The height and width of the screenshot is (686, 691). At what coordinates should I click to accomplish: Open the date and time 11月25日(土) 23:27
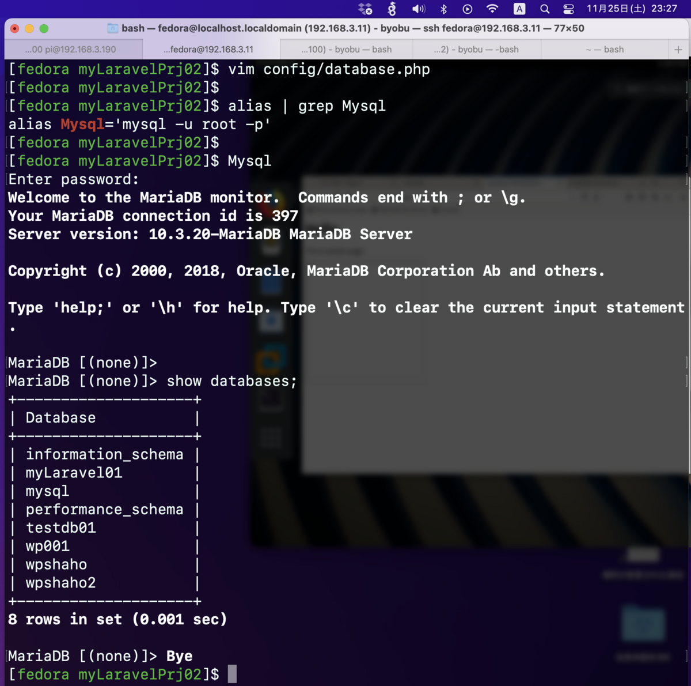pos(632,9)
